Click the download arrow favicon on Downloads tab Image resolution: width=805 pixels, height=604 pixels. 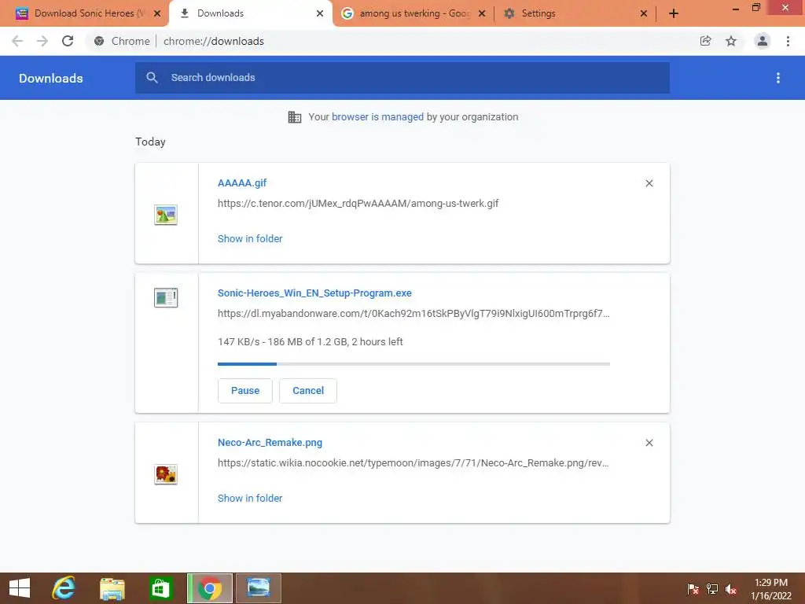(x=184, y=13)
